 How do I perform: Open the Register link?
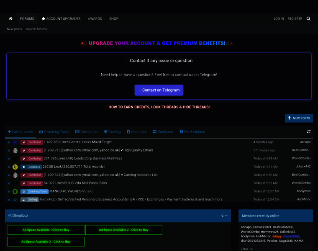tap(295, 19)
